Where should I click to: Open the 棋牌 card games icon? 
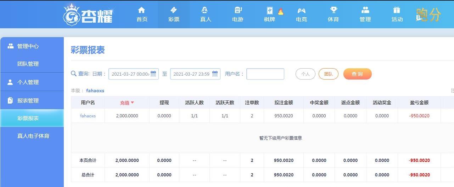tap(270, 11)
